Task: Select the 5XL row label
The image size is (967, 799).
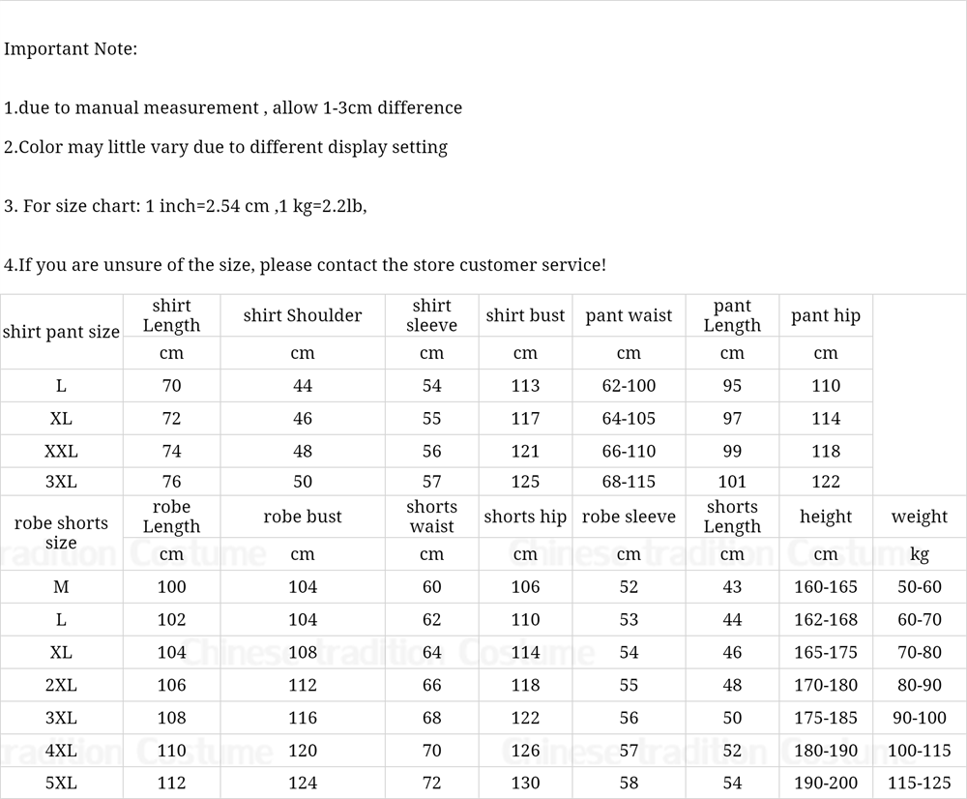Action: pos(61,783)
